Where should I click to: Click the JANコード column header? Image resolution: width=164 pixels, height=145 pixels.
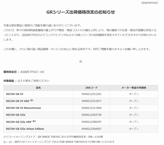91,88
